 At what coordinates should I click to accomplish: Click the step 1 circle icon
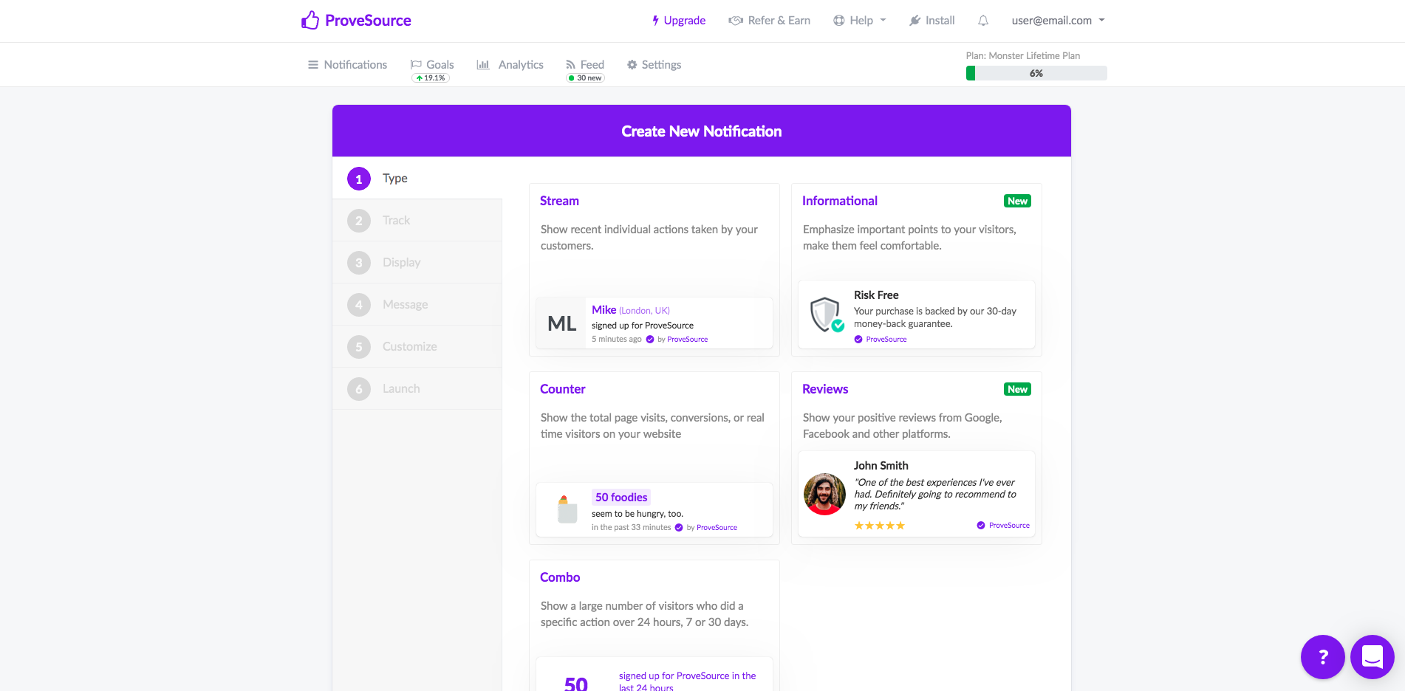[359, 179]
